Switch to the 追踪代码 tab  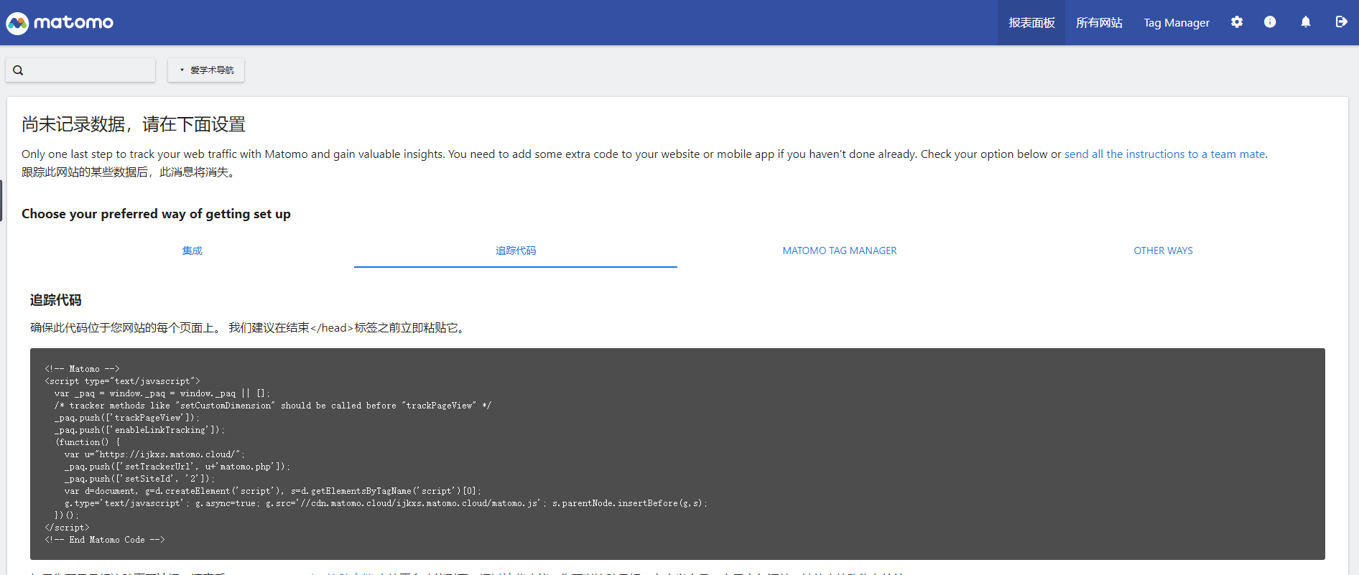(x=516, y=251)
